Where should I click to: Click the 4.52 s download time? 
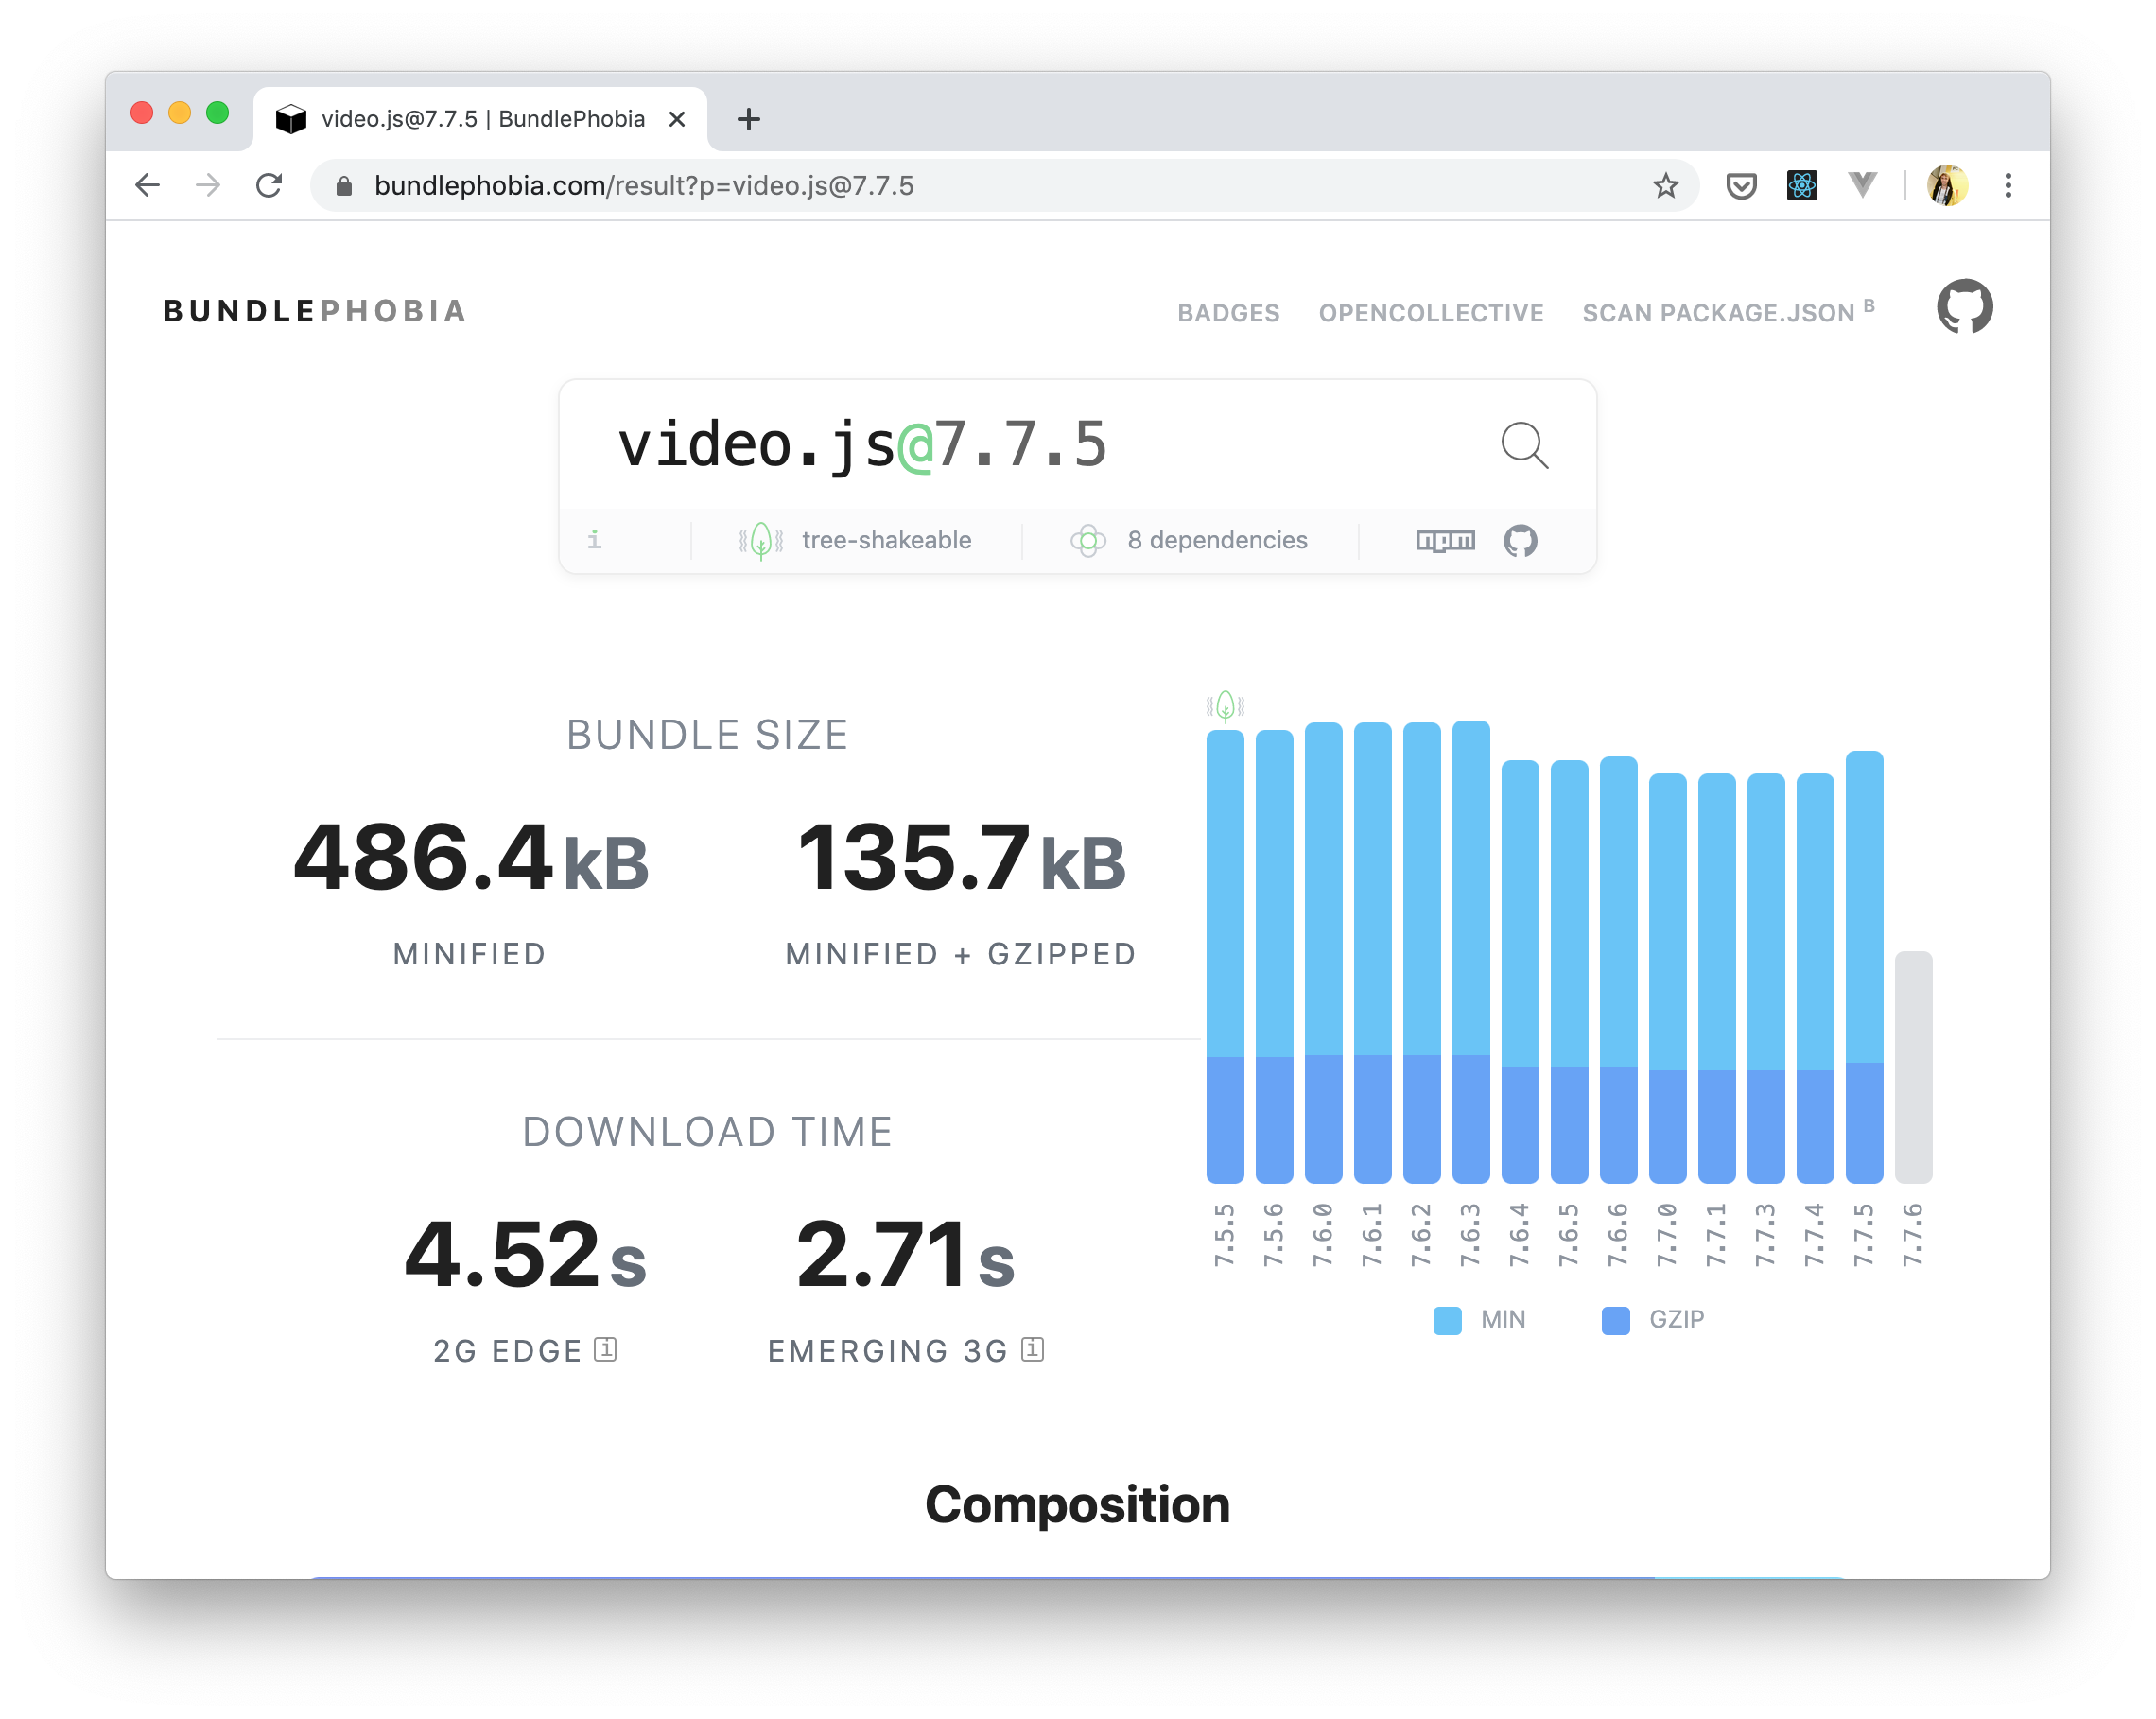pos(525,1255)
